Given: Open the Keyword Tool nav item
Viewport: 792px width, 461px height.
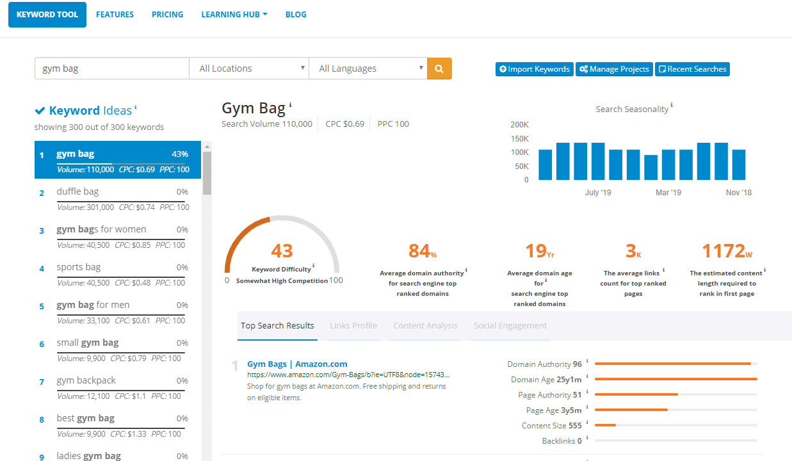Looking at the screenshot, I should point(47,14).
